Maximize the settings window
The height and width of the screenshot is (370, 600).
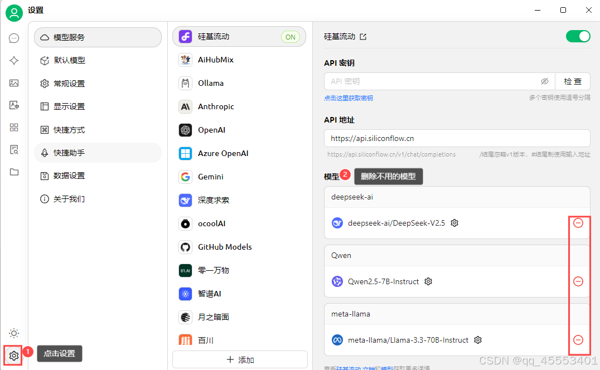(x=563, y=11)
